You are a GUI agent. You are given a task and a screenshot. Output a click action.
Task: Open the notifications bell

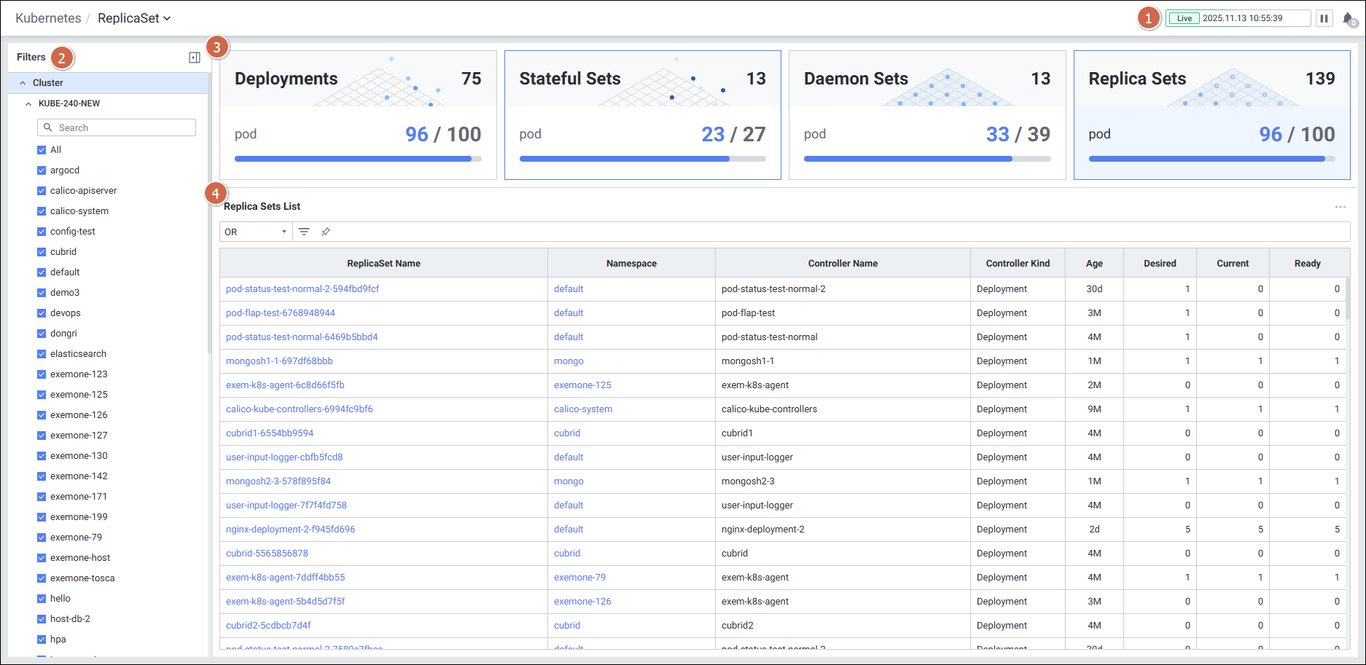[x=1348, y=19]
